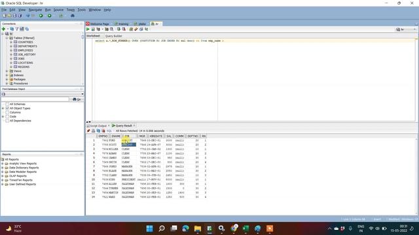Click the HIREDATE column header
The image size is (419, 235).
point(156,136)
